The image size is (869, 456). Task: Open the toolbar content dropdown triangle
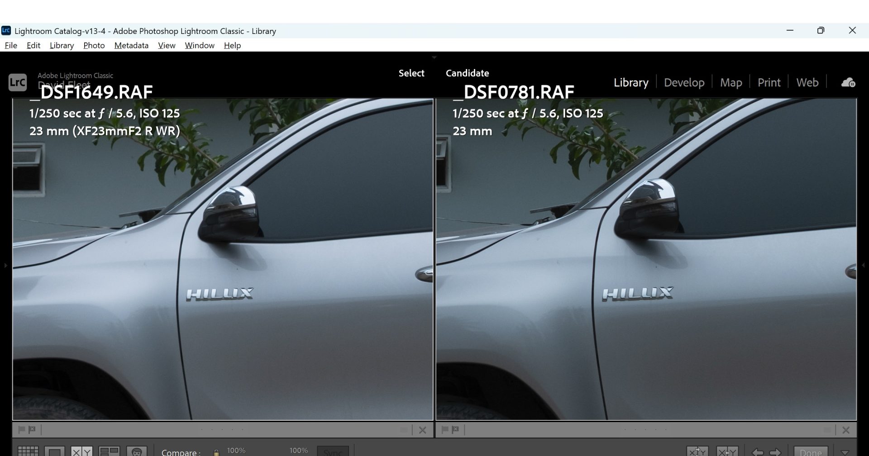(845, 452)
